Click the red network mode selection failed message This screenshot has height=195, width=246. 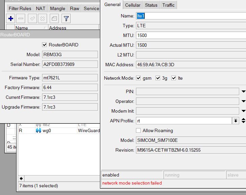pyautogui.click(x=132, y=183)
